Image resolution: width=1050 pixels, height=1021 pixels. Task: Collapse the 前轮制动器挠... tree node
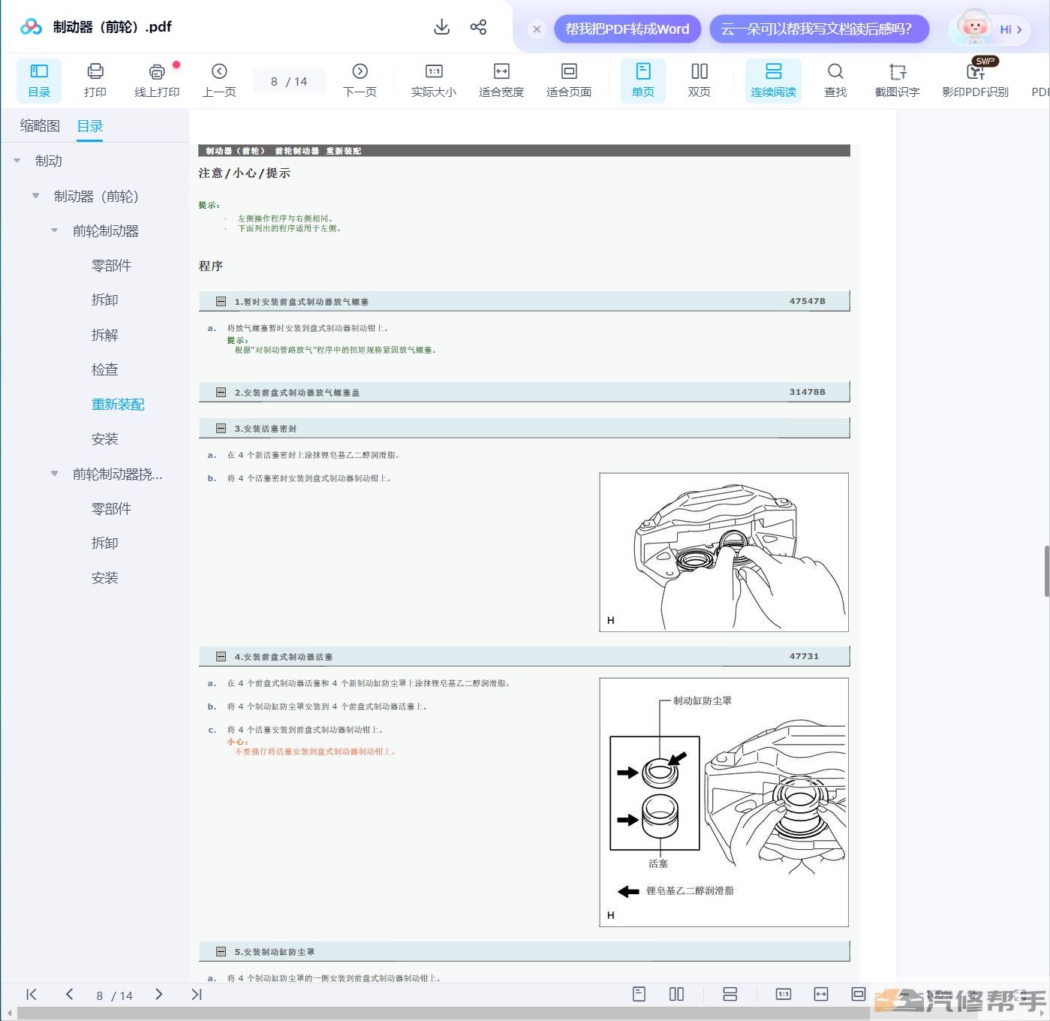[55, 474]
